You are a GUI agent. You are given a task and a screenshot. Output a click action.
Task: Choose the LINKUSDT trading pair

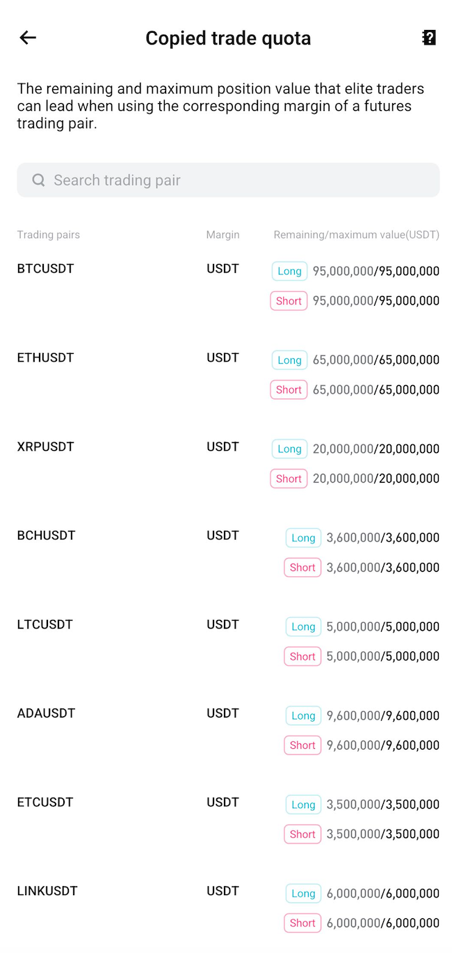tap(47, 891)
